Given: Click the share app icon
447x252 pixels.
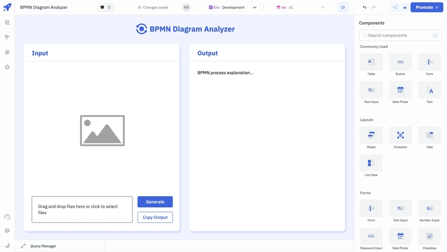Looking at the screenshot, I should pyautogui.click(x=395, y=7).
